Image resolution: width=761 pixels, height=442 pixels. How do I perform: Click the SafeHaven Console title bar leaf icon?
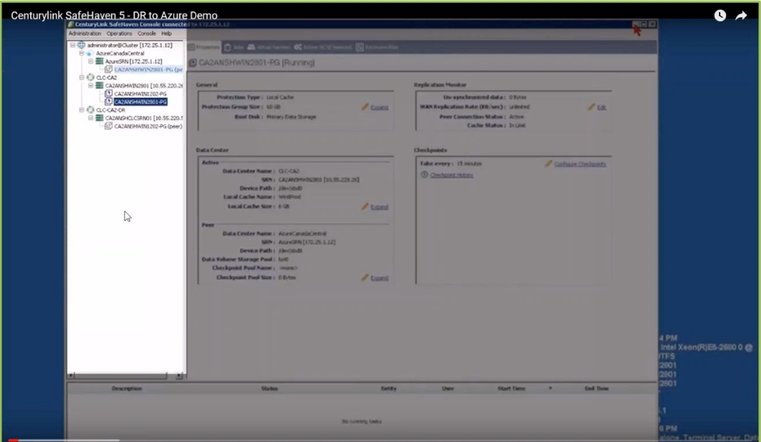pos(71,24)
